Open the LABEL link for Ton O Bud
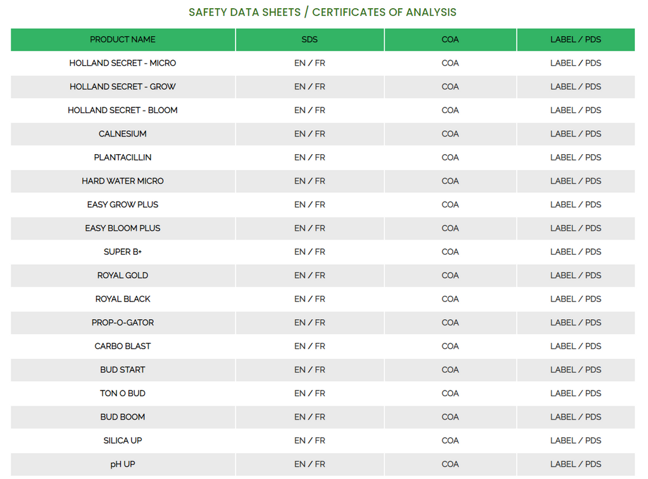This screenshot has width=648, height=479. click(x=563, y=393)
